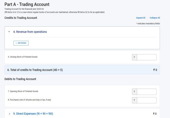Open '9. Direct Expenses (9i + 9ii + 9iii)' heading
170x118 pixels.
(x=33, y=114)
